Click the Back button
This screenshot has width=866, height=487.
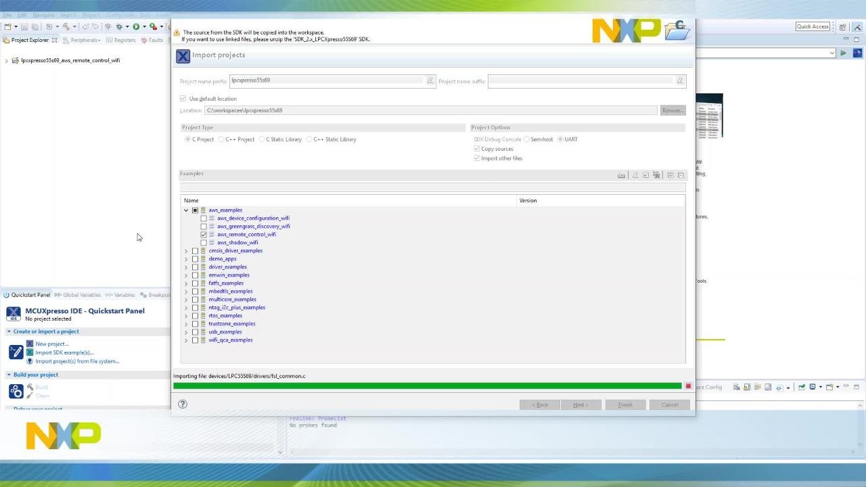coord(539,404)
